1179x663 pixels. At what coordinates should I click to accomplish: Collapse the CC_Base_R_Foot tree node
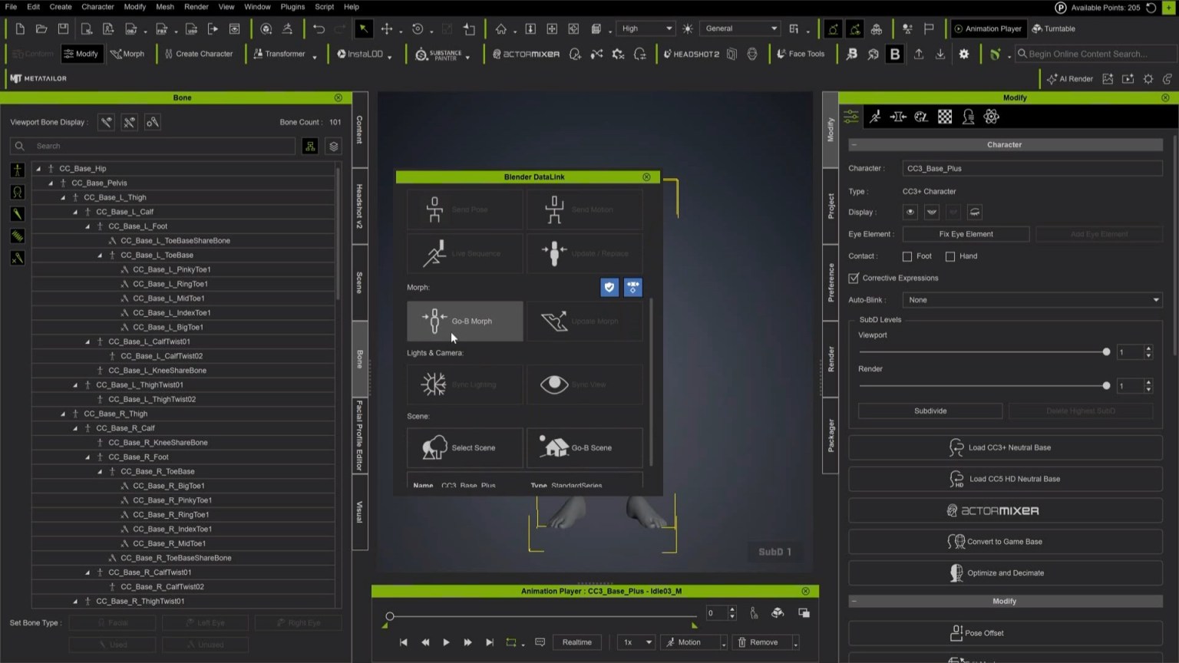[88, 457]
